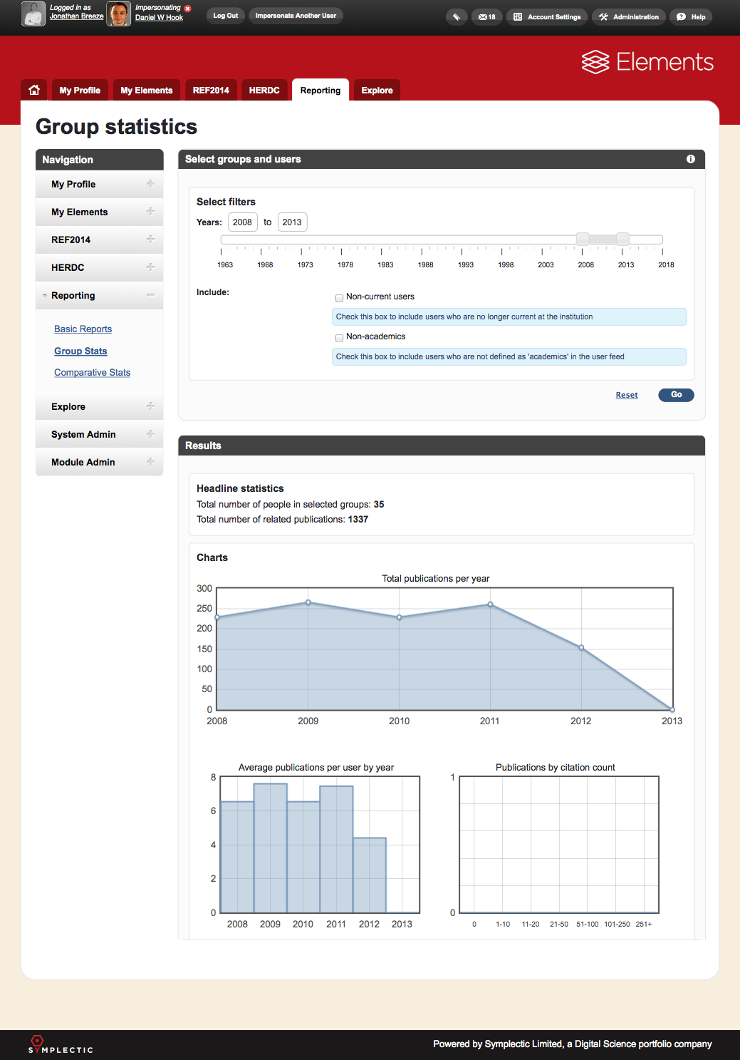This screenshot has height=1060, width=740.
Task: Expand My Profile in the navigation panel
Action: (150, 184)
